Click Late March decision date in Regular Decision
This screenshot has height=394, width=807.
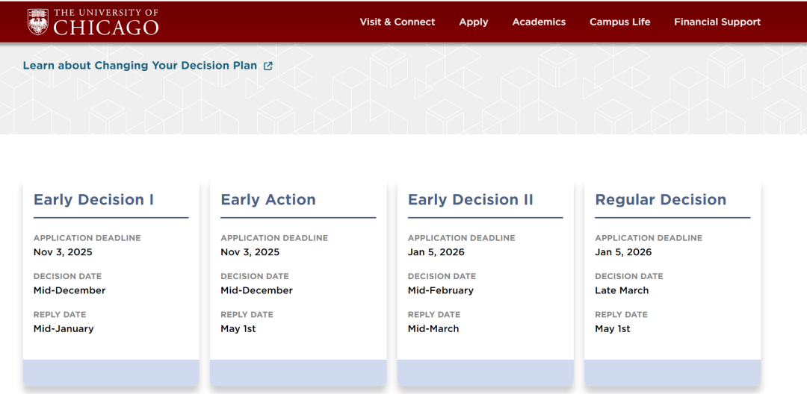(622, 290)
